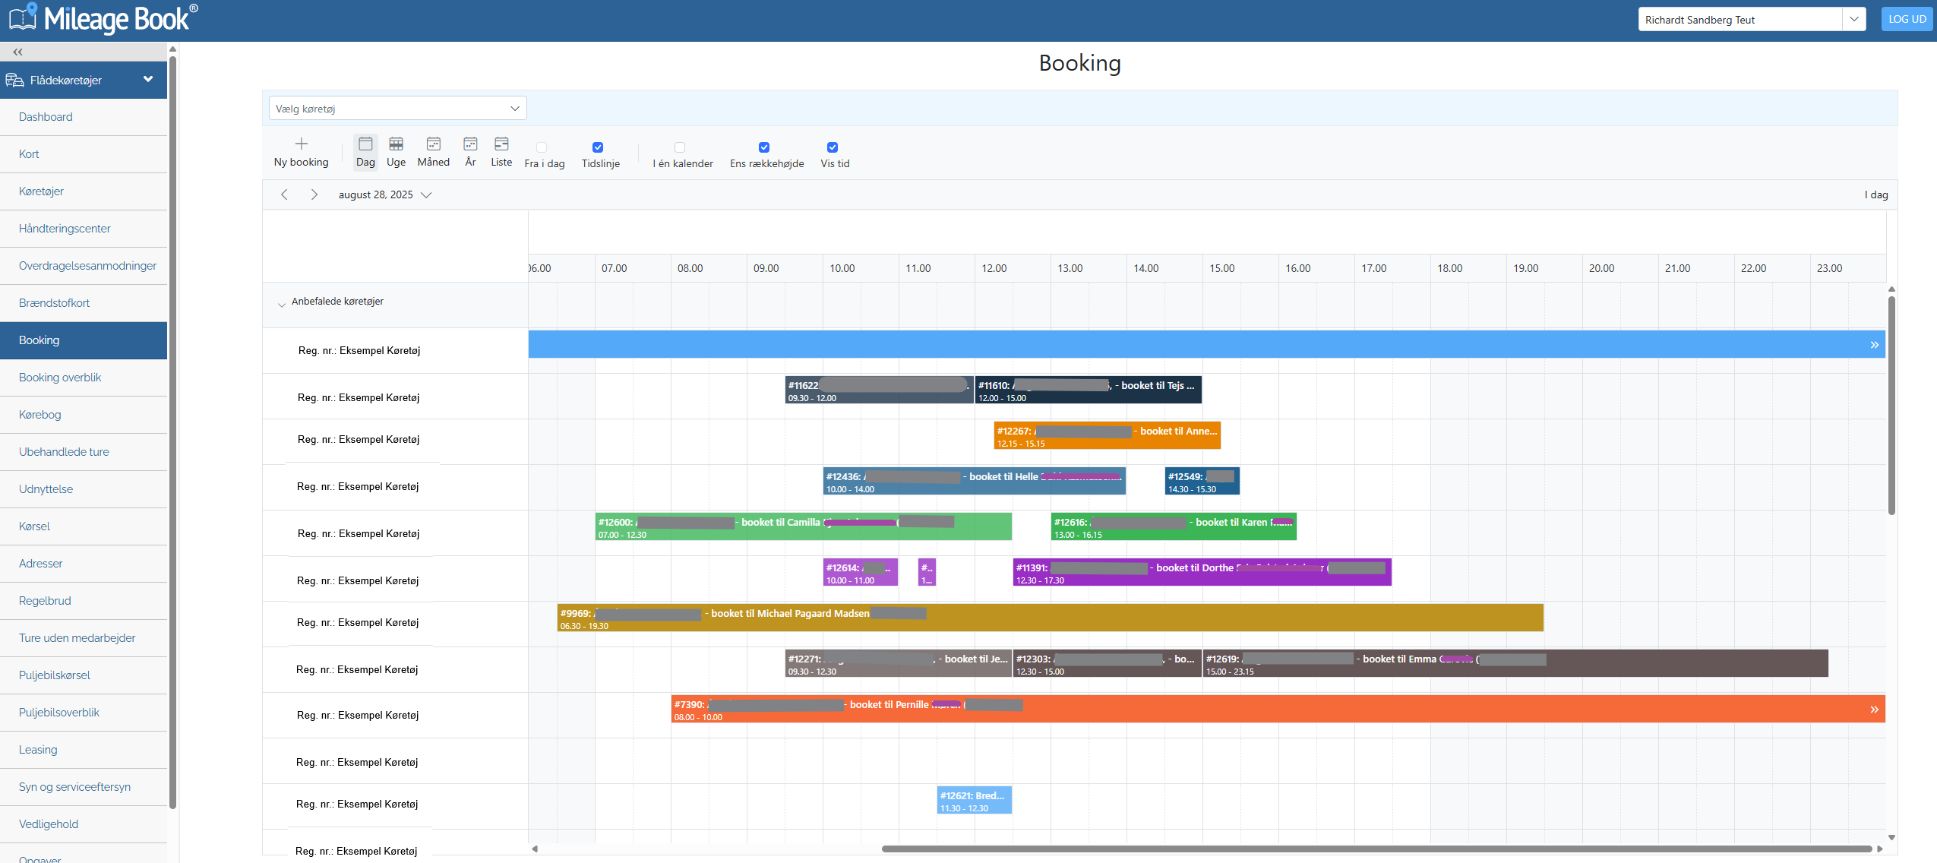Go to previous day arrow

pos(284,194)
